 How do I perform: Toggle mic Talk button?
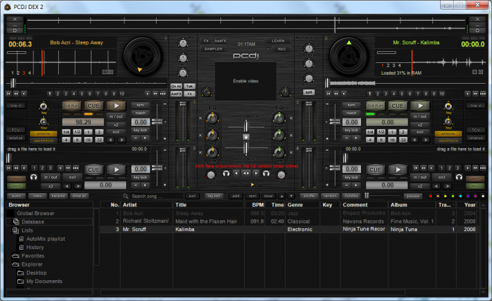point(189,86)
